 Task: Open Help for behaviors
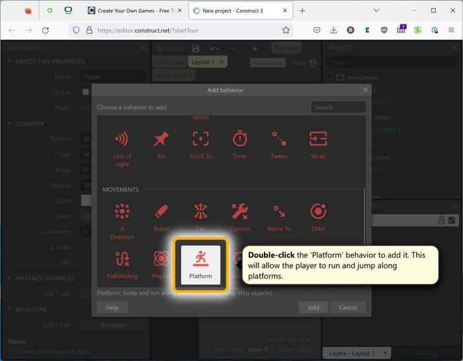(x=112, y=307)
